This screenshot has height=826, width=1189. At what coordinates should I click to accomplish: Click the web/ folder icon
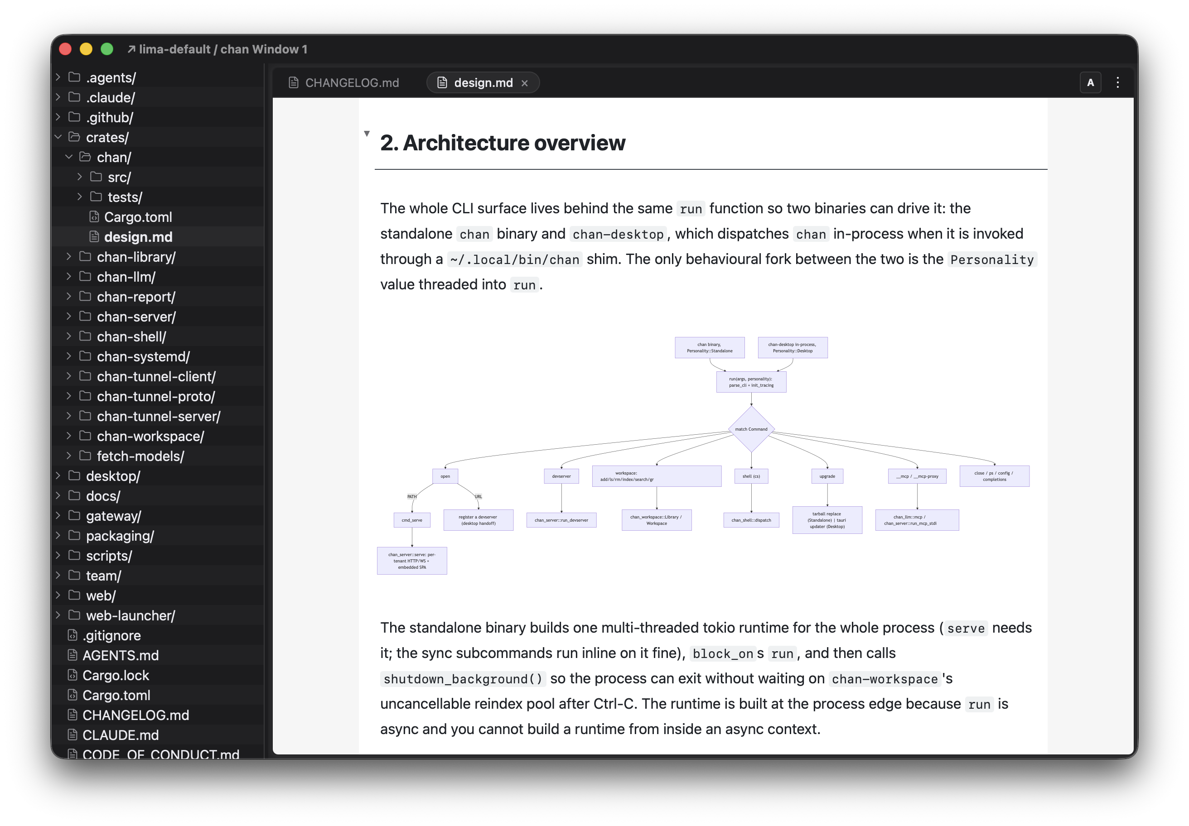coord(75,595)
